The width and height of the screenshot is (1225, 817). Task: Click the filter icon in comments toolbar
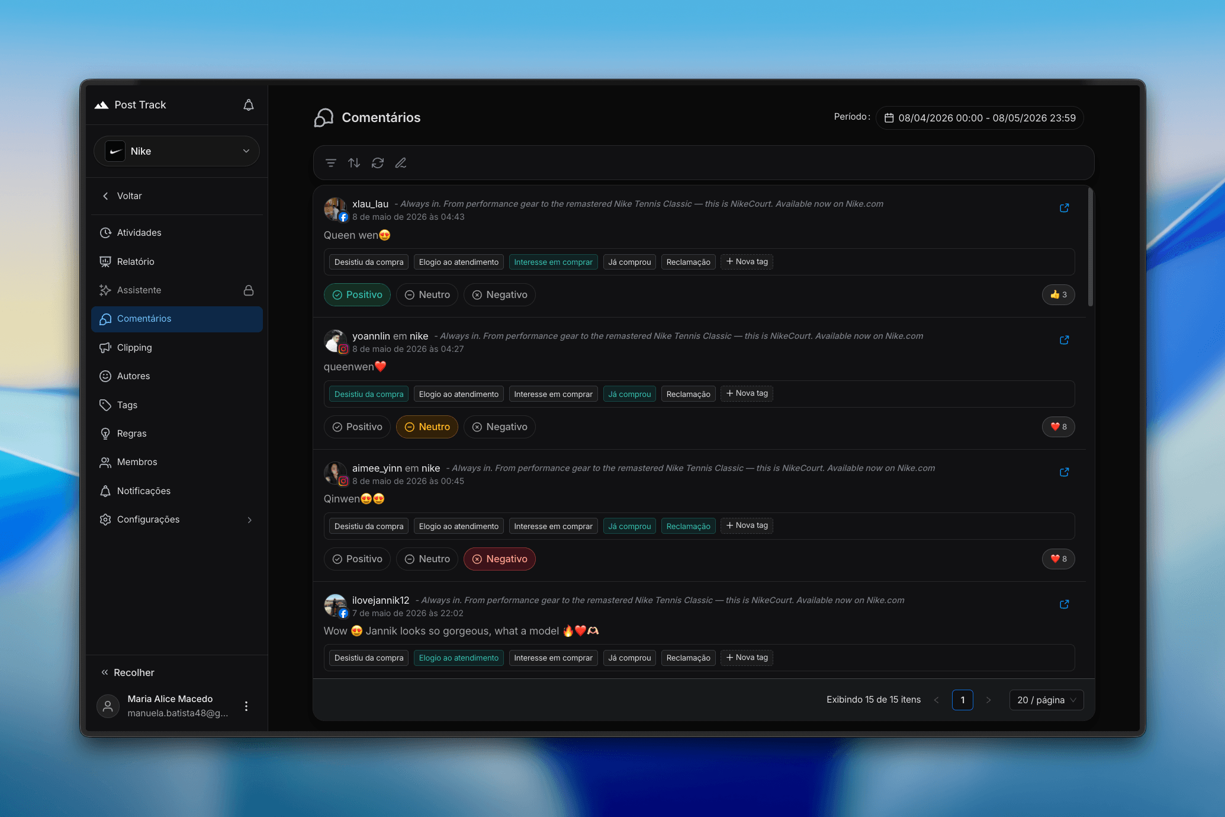point(331,163)
